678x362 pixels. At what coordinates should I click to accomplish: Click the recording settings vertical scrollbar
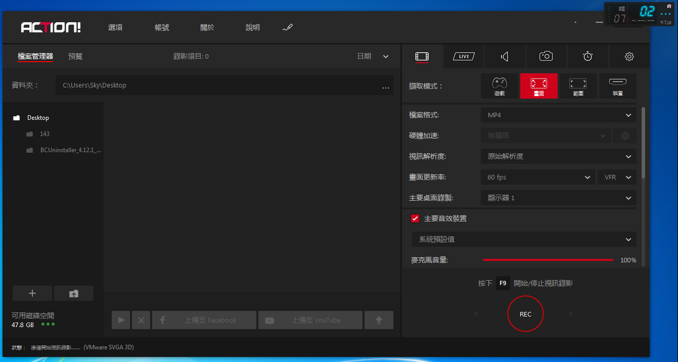click(x=643, y=143)
